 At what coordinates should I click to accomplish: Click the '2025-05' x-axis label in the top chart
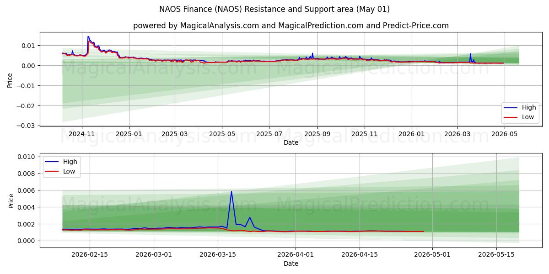point(222,134)
